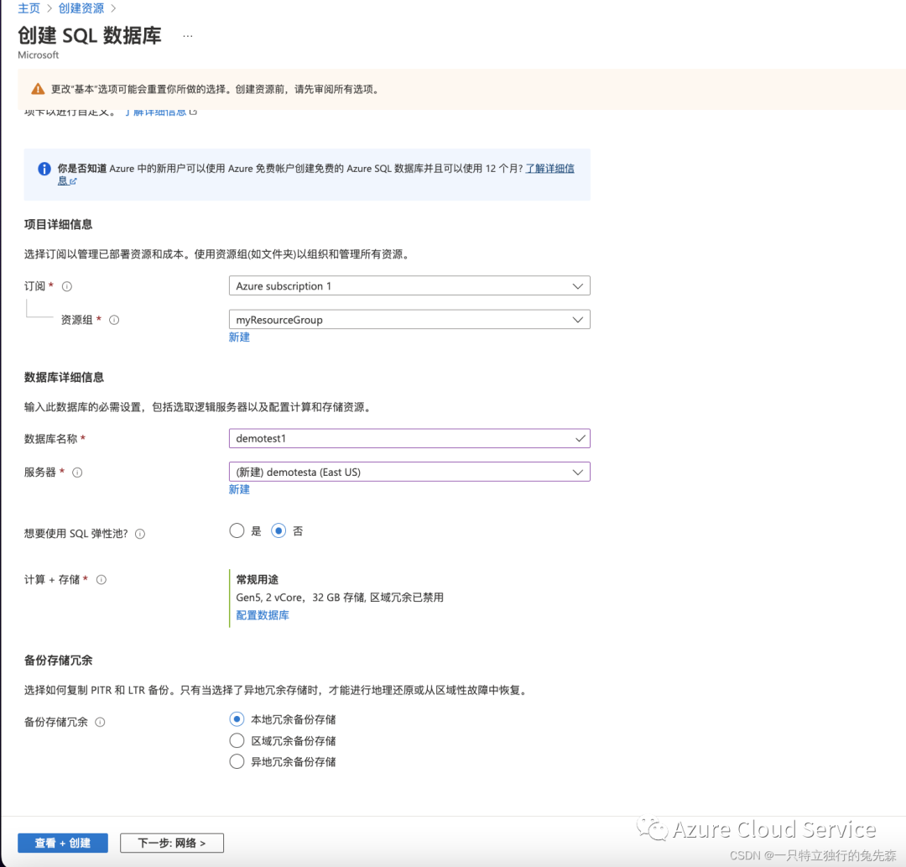Image resolution: width=906 pixels, height=867 pixels.
Task: Click the orange warning triangle icon
Action: tap(38, 89)
